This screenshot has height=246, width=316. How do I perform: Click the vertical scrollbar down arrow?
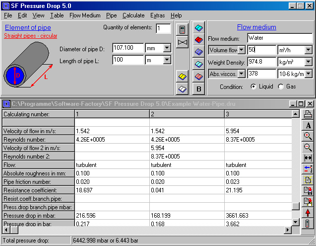[295, 222]
